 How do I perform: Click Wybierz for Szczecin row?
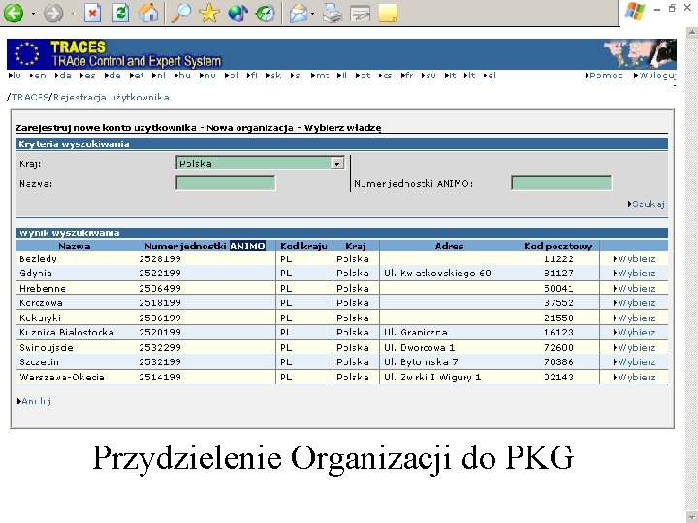[x=635, y=362]
